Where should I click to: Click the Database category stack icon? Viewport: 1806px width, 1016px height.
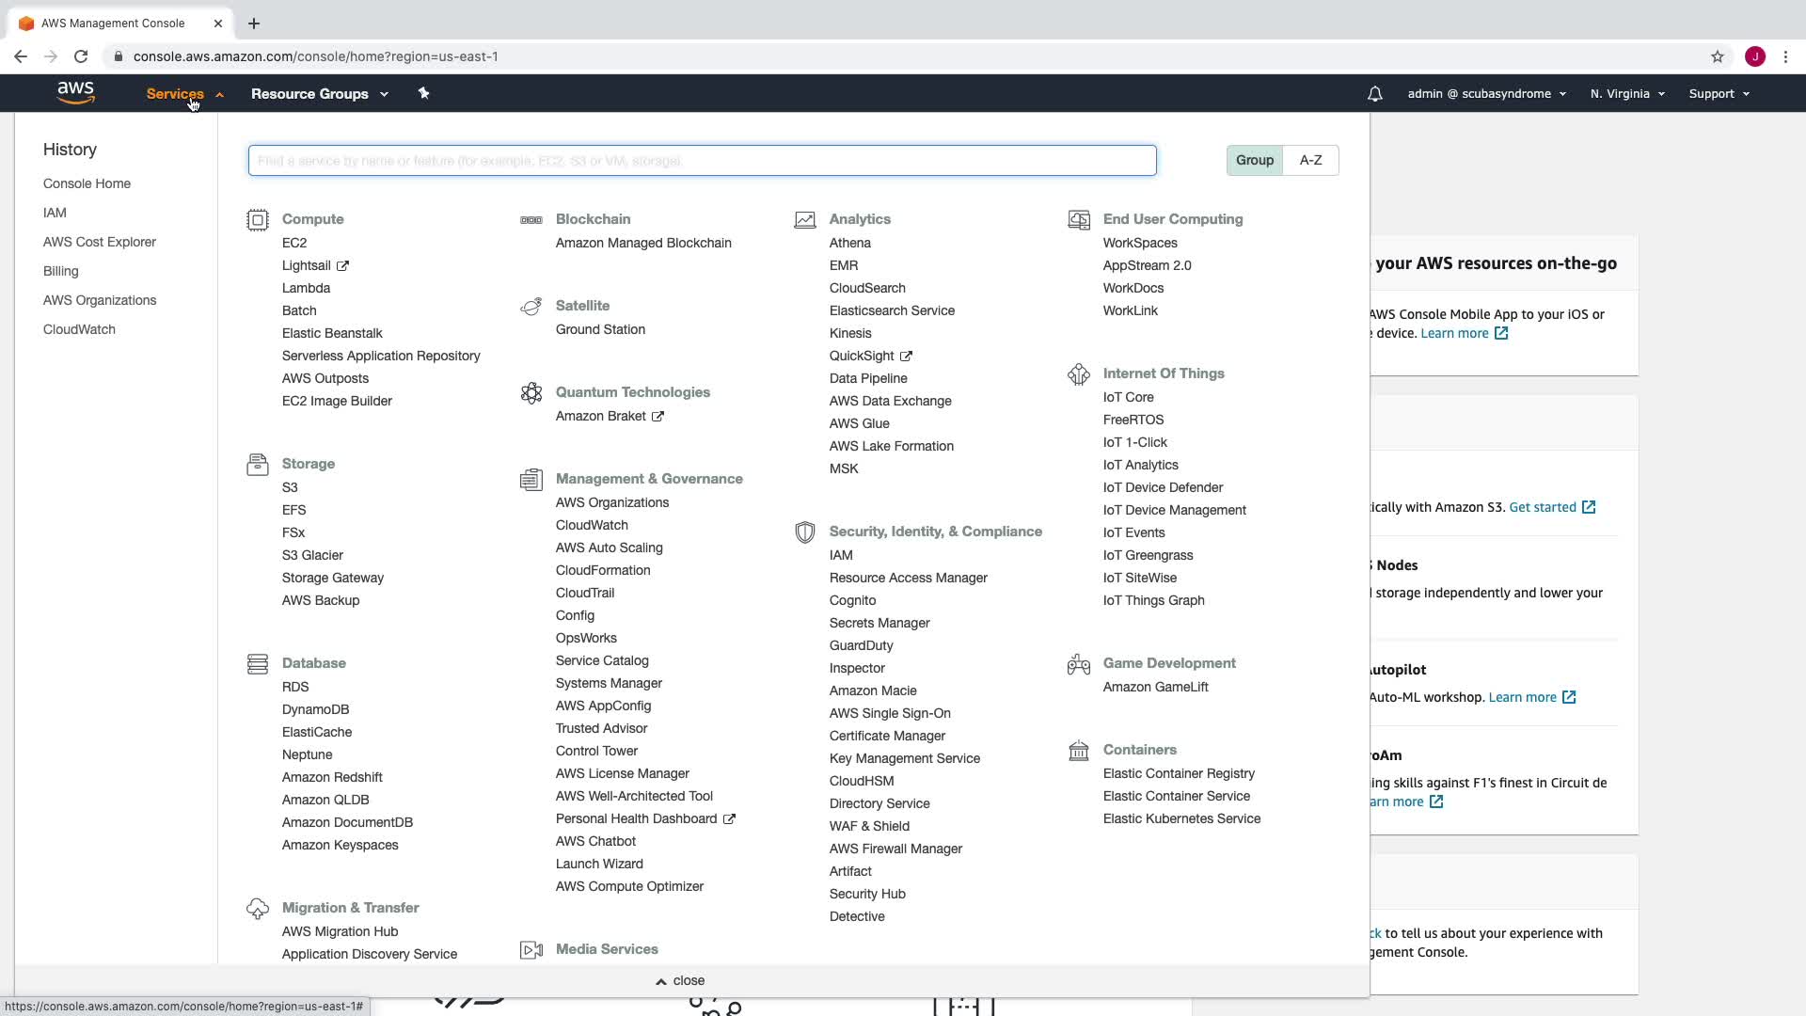click(x=258, y=664)
